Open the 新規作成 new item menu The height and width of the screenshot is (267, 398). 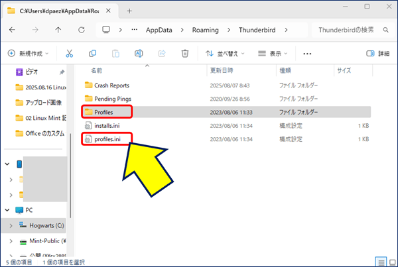click(28, 54)
